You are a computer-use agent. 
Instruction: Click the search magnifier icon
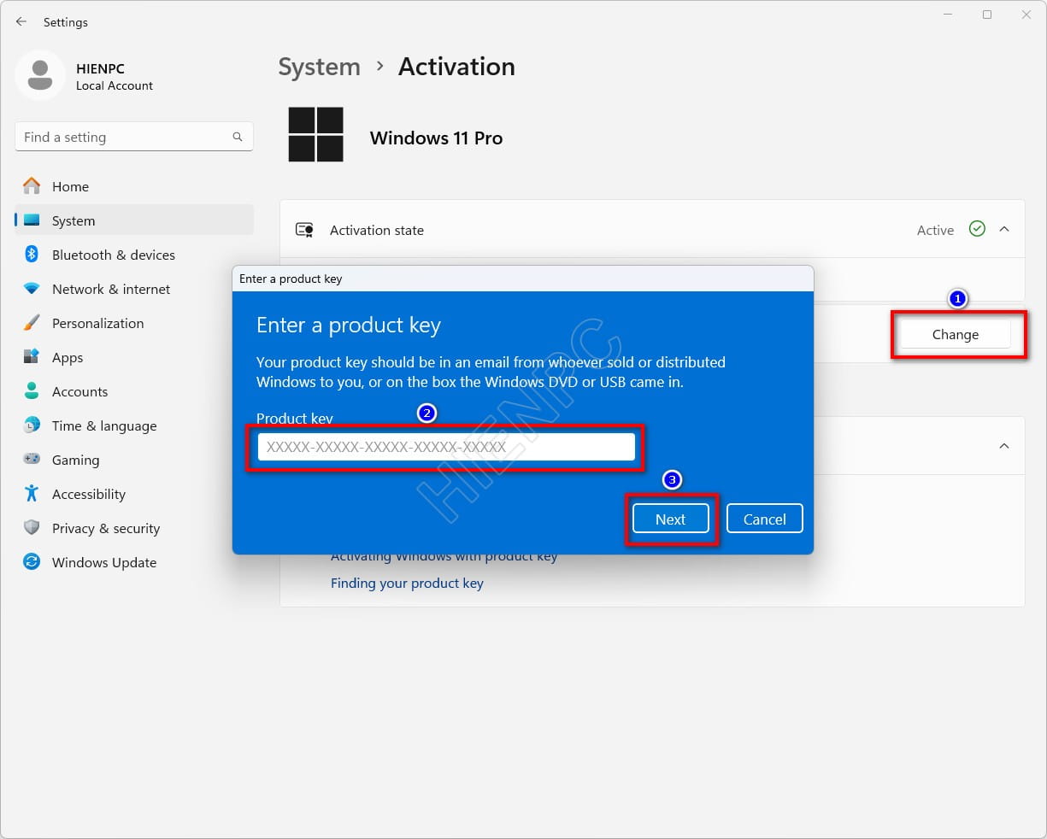[238, 137]
